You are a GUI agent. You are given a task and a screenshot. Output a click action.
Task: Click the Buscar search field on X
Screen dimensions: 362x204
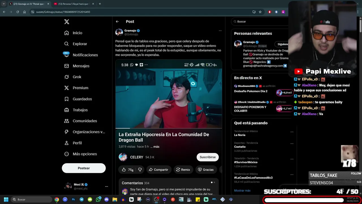click(x=260, y=22)
